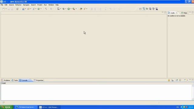Click the New C/C++ project toolbar icon
This screenshot has height=109, width=194.
pos(23,9)
